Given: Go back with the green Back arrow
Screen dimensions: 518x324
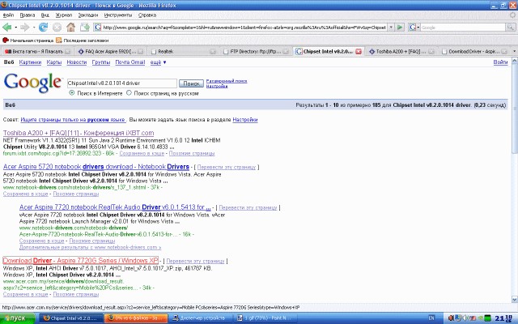Looking at the screenshot, I should tap(6, 27).
